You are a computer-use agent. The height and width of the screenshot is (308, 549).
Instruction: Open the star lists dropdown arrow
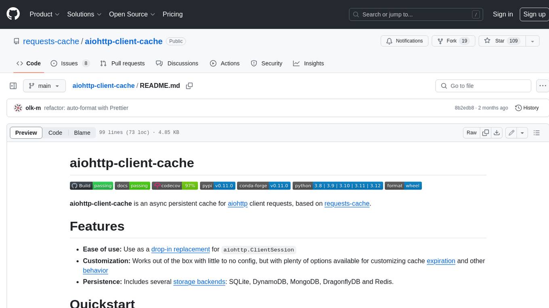532,41
